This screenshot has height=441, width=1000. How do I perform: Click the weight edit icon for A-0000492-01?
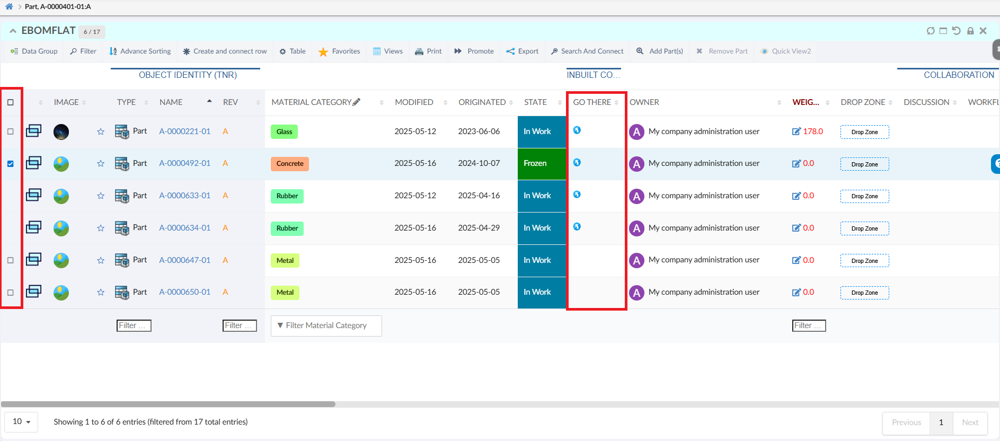796,164
